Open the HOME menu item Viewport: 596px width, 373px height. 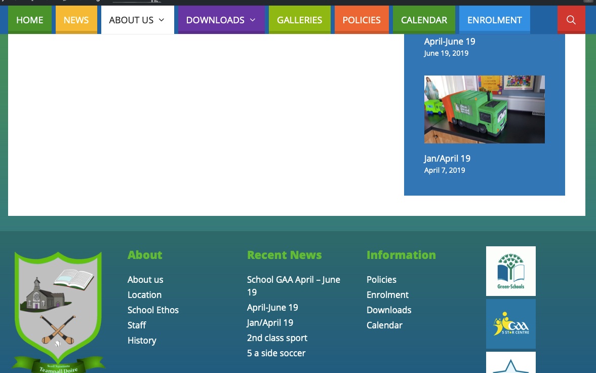coord(29,20)
